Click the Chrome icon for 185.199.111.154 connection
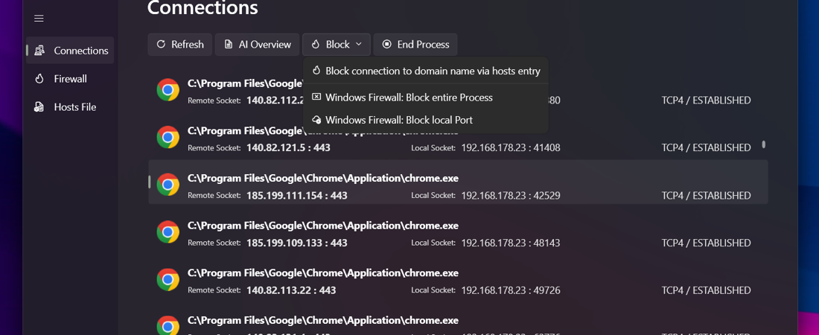Screen dimensions: 819x335 coord(168,185)
